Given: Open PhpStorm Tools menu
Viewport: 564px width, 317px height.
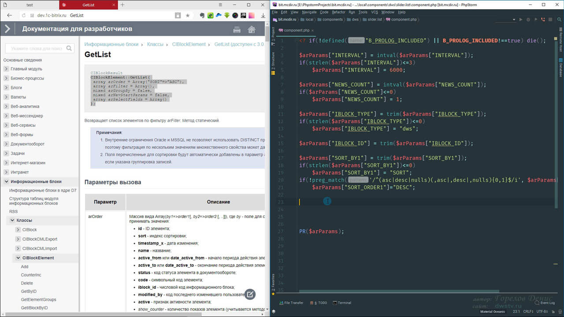Looking at the screenshot, I should click(x=363, y=12).
